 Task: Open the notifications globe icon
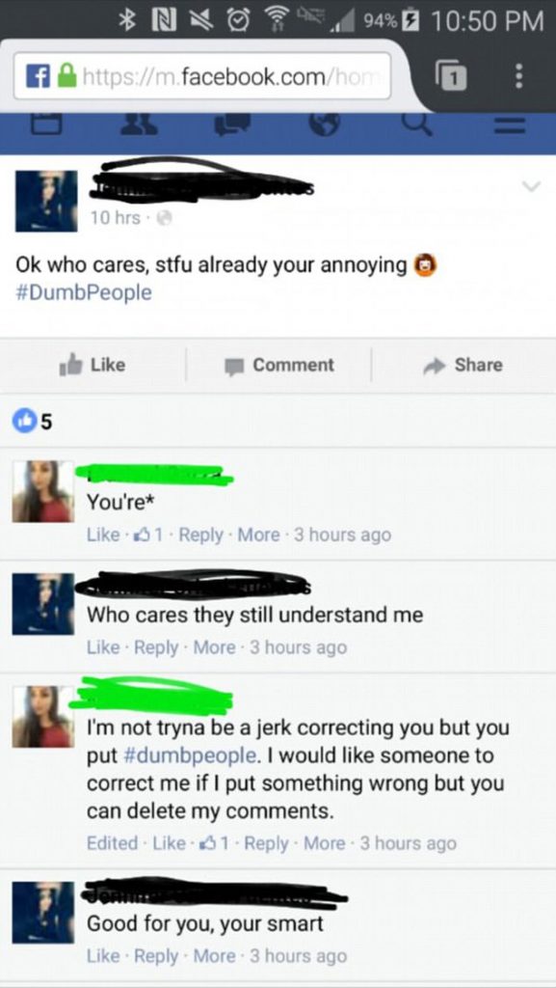click(x=325, y=124)
